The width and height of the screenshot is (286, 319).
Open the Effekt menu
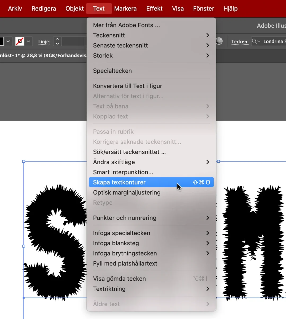[154, 9]
